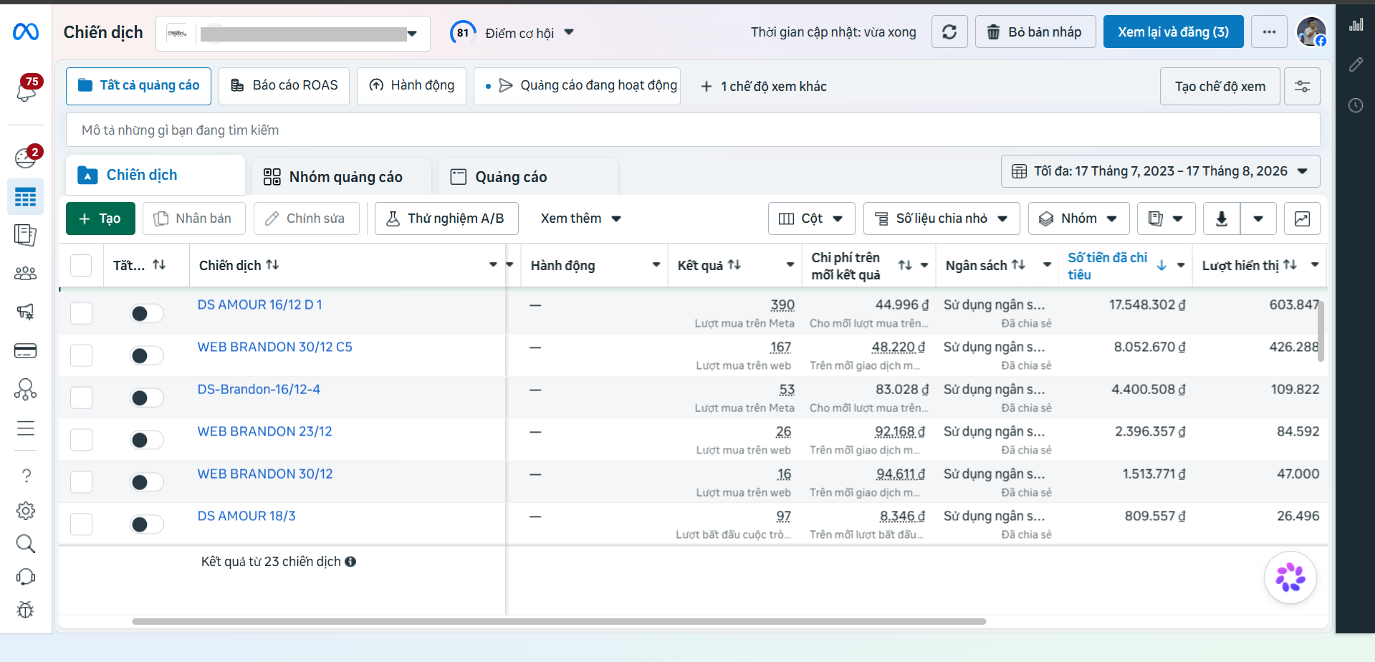Toggle WEB BRANDON 30/12 C5 campaign switch
This screenshot has height=662, width=1375.
tap(146, 355)
